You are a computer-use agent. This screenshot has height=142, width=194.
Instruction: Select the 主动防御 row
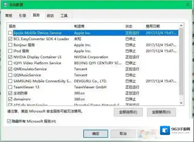tap(93, 93)
